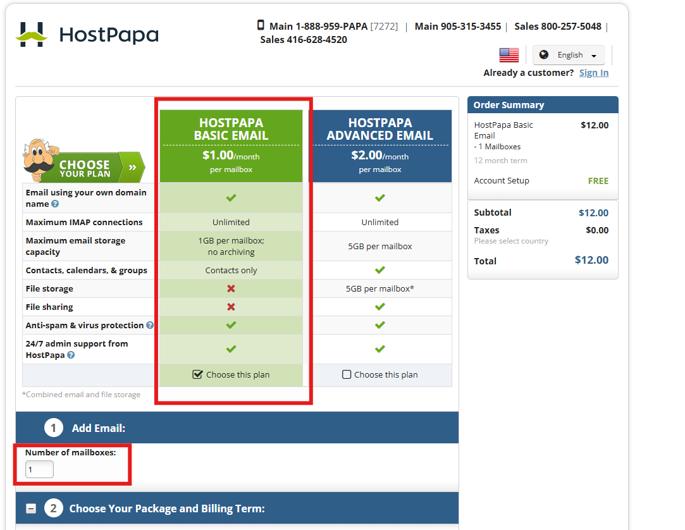685x530 pixels.
Task: Click Advanced plan checkmark for 24/7 support
Action: coord(380,349)
